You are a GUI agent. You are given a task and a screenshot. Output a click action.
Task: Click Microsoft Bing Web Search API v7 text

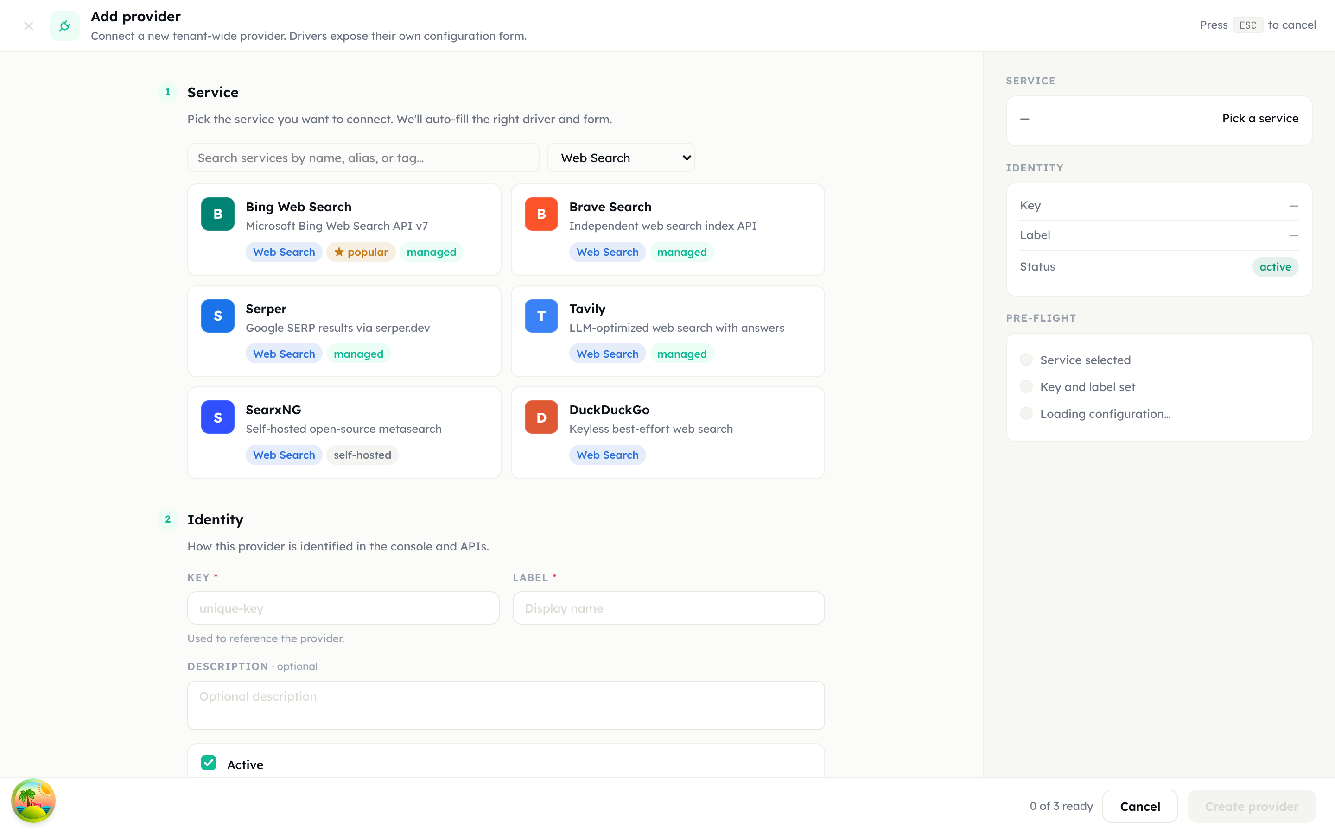coord(337,226)
